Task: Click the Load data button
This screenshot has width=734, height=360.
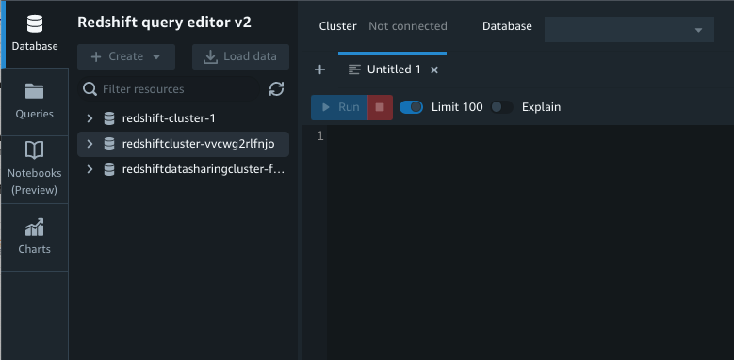Action: click(240, 57)
